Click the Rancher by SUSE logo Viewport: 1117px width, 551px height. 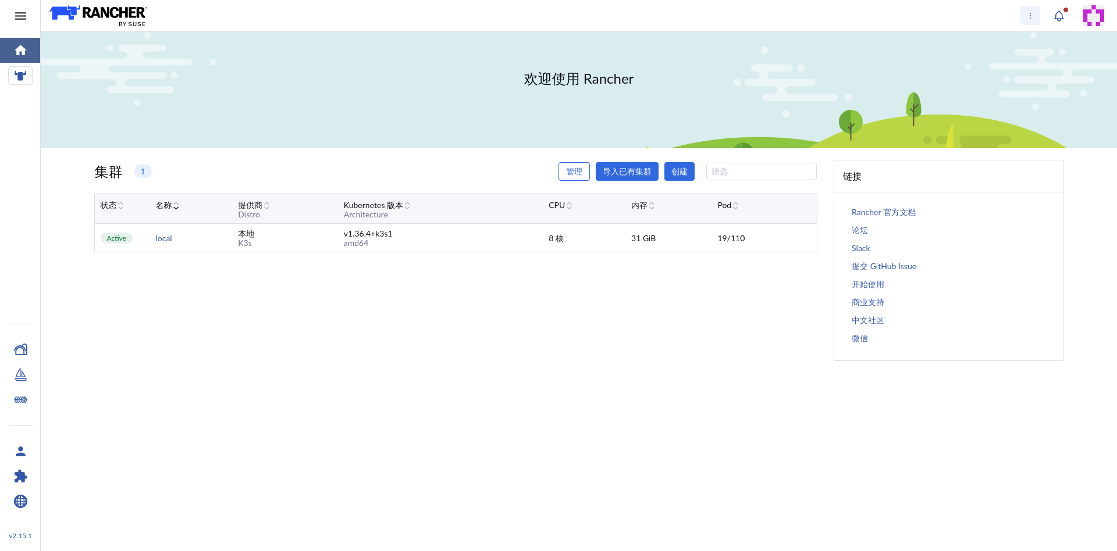[98, 16]
